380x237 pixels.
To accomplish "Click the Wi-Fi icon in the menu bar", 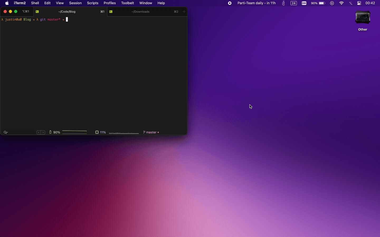I will [x=341, y=3].
